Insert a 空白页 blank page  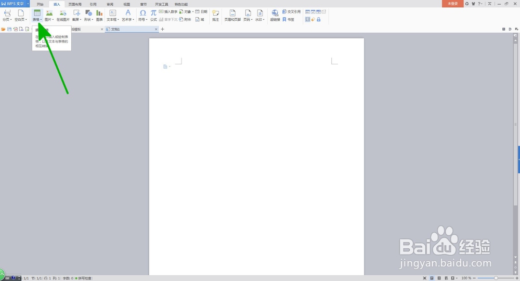pyautogui.click(x=21, y=15)
